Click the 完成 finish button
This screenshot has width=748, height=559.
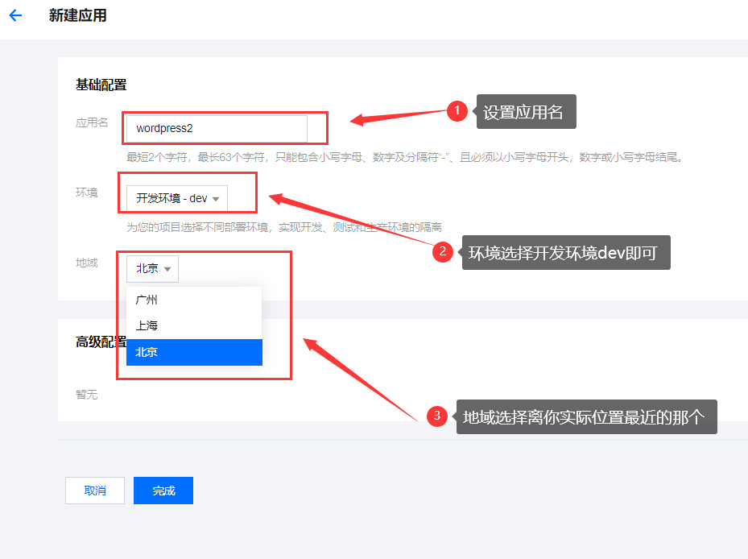click(163, 491)
